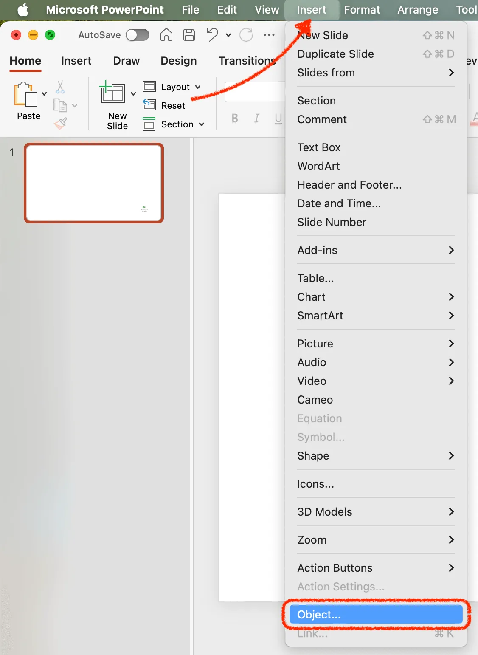Open the 3D Models submenu
The width and height of the screenshot is (478, 655).
click(376, 512)
